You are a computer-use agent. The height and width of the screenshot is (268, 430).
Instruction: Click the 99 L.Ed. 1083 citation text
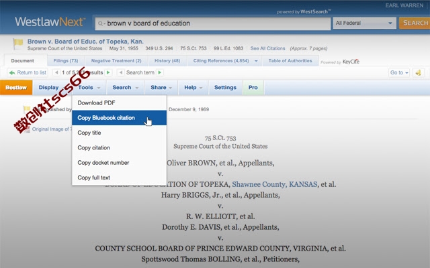[x=228, y=48]
